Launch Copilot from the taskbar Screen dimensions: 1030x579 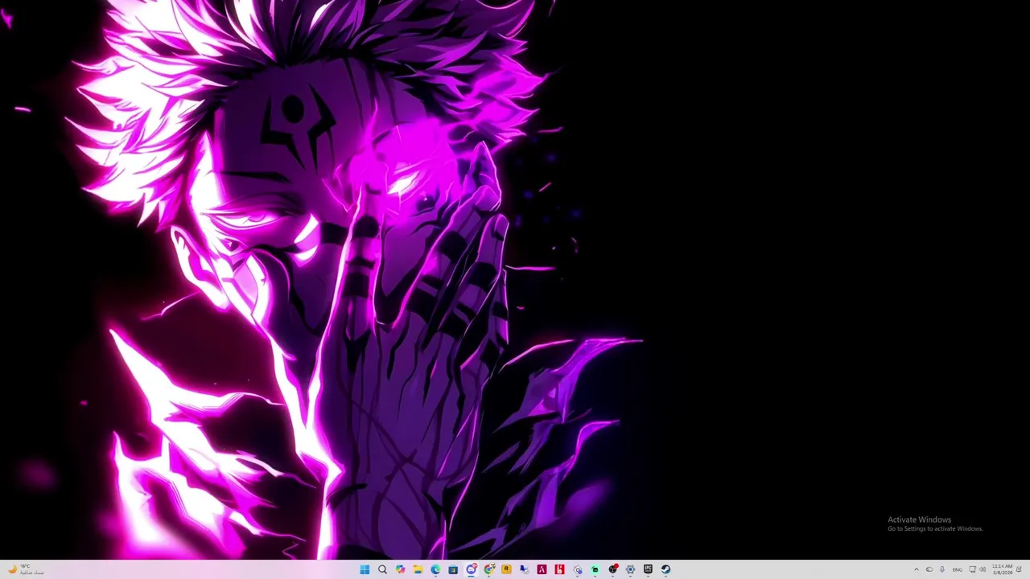tap(400, 569)
